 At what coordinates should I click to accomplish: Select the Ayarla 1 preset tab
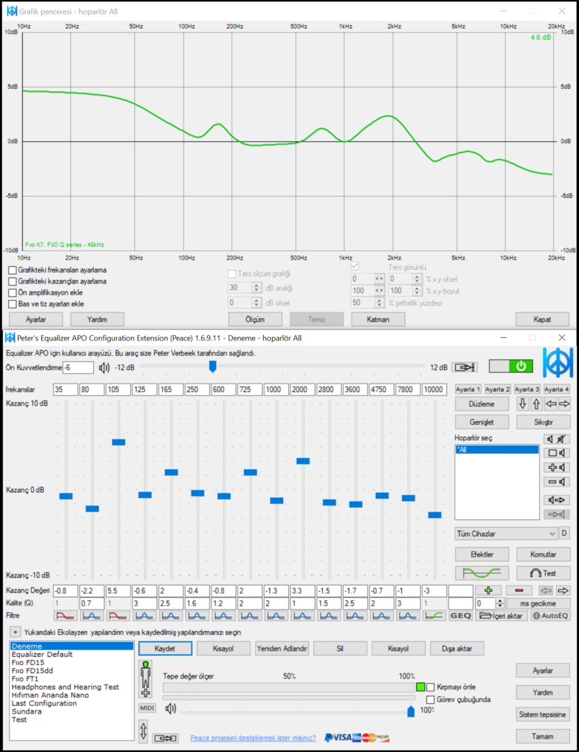pos(468,389)
